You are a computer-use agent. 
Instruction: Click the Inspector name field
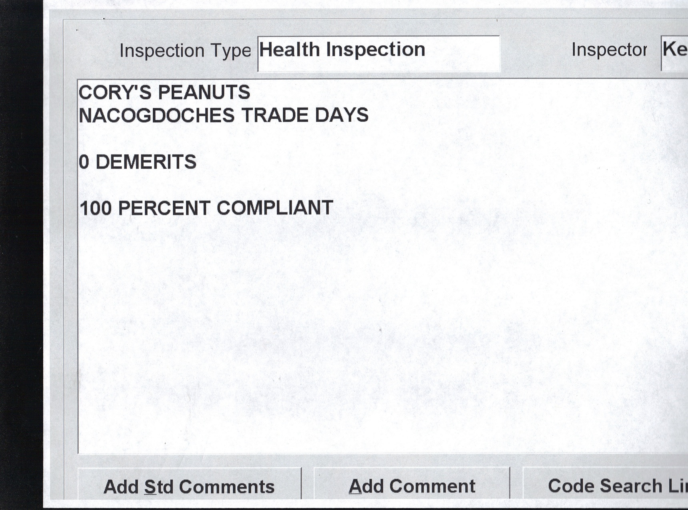click(675, 53)
